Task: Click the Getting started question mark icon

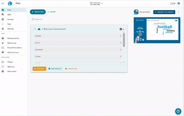Action: pos(3,38)
